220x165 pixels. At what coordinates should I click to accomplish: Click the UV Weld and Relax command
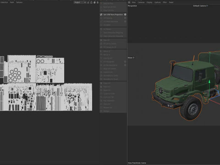(x=111, y=22)
